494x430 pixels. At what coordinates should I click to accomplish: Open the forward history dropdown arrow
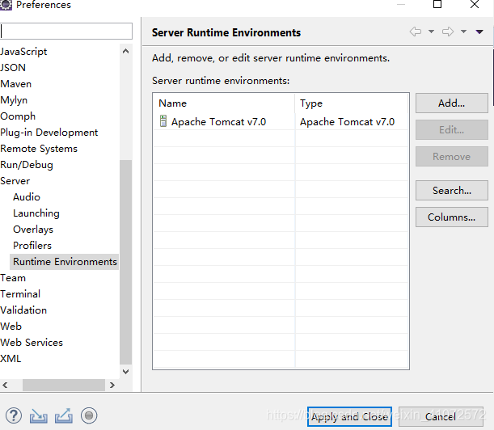click(x=463, y=32)
